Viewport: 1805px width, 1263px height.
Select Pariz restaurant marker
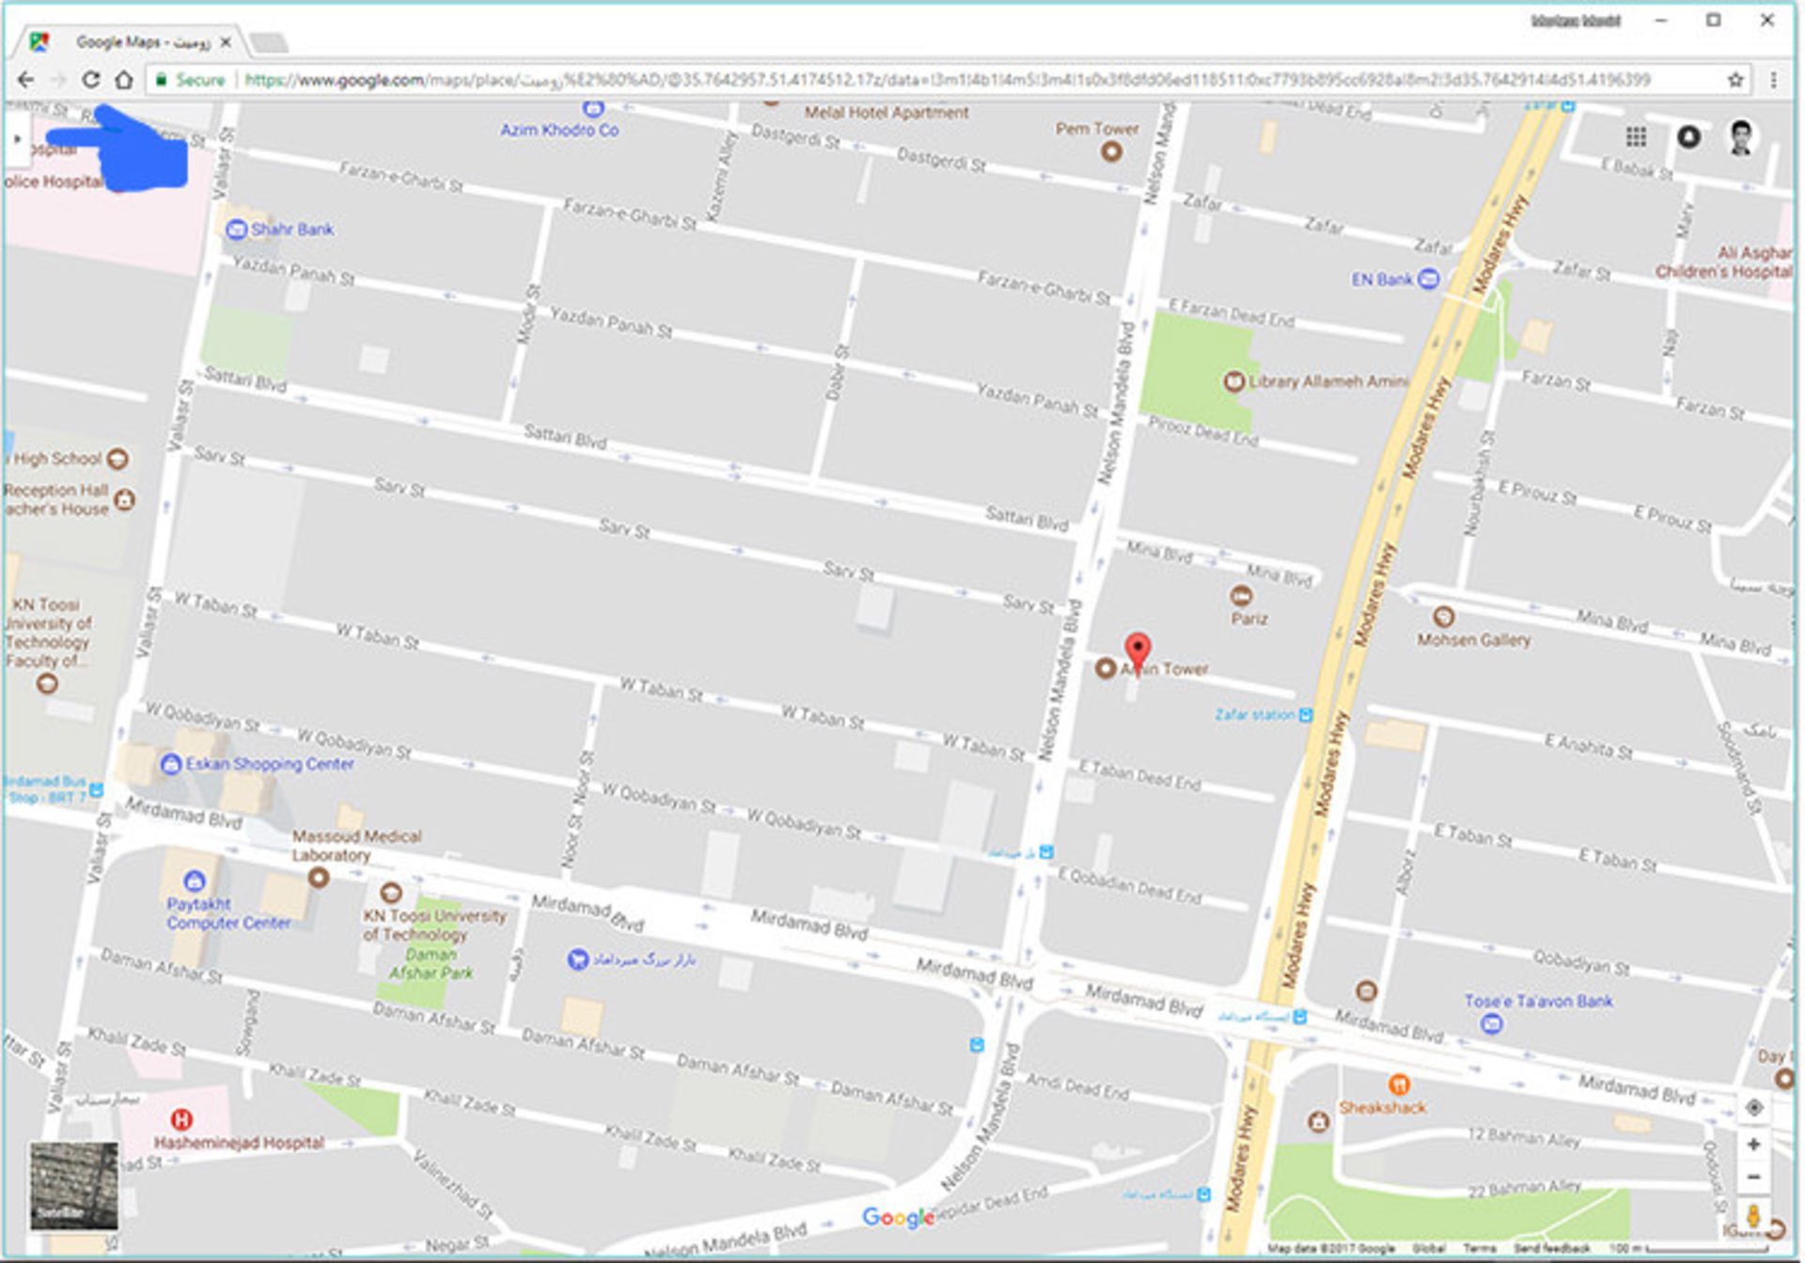pos(1241,596)
